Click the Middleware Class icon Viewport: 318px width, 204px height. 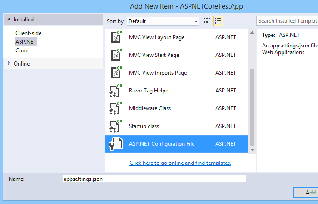[x=117, y=108]
